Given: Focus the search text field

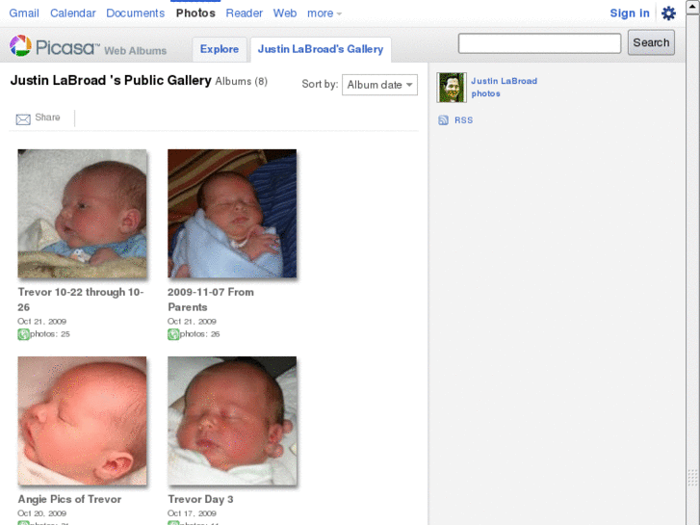Looking at the screenshot, I should coord(539,43).
